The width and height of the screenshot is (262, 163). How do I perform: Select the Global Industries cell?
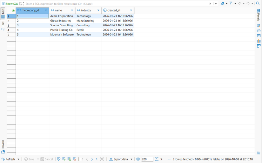point(62,21)
